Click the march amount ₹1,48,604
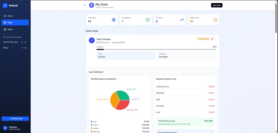Screen dimensions: 278x133 pos(146,125)
